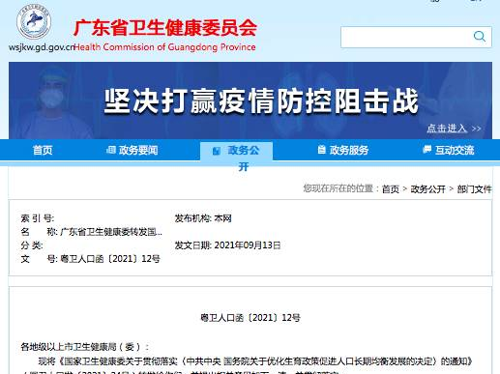Select the 政务公开 navigation tab
The height and width of the screenshot is (374, 500).
[x=236, y=151]
